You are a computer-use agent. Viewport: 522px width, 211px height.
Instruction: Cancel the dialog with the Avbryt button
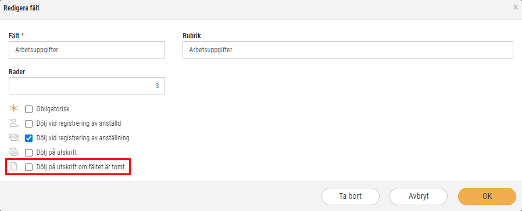(419, 196)
